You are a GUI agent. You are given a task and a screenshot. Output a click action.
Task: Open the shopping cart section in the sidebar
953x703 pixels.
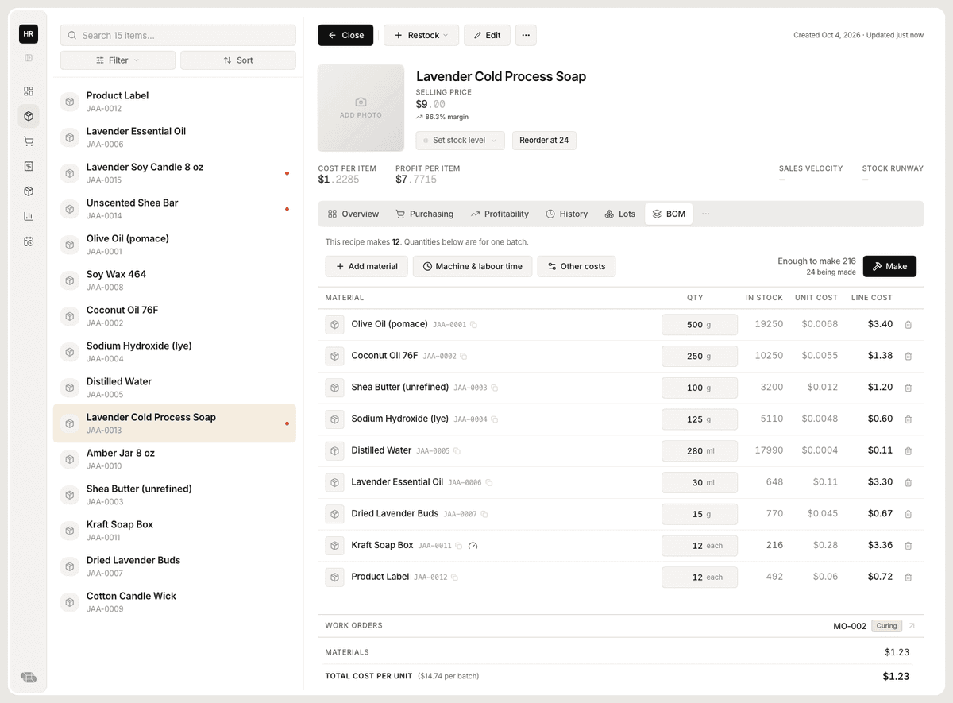coord(29,141)
